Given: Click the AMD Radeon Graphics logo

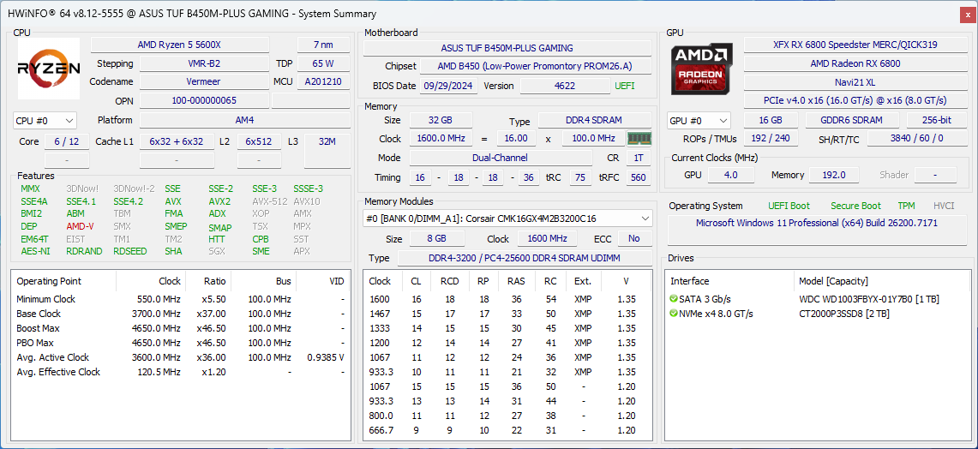Looking at the screenshot, I should (x=702, y=69).
